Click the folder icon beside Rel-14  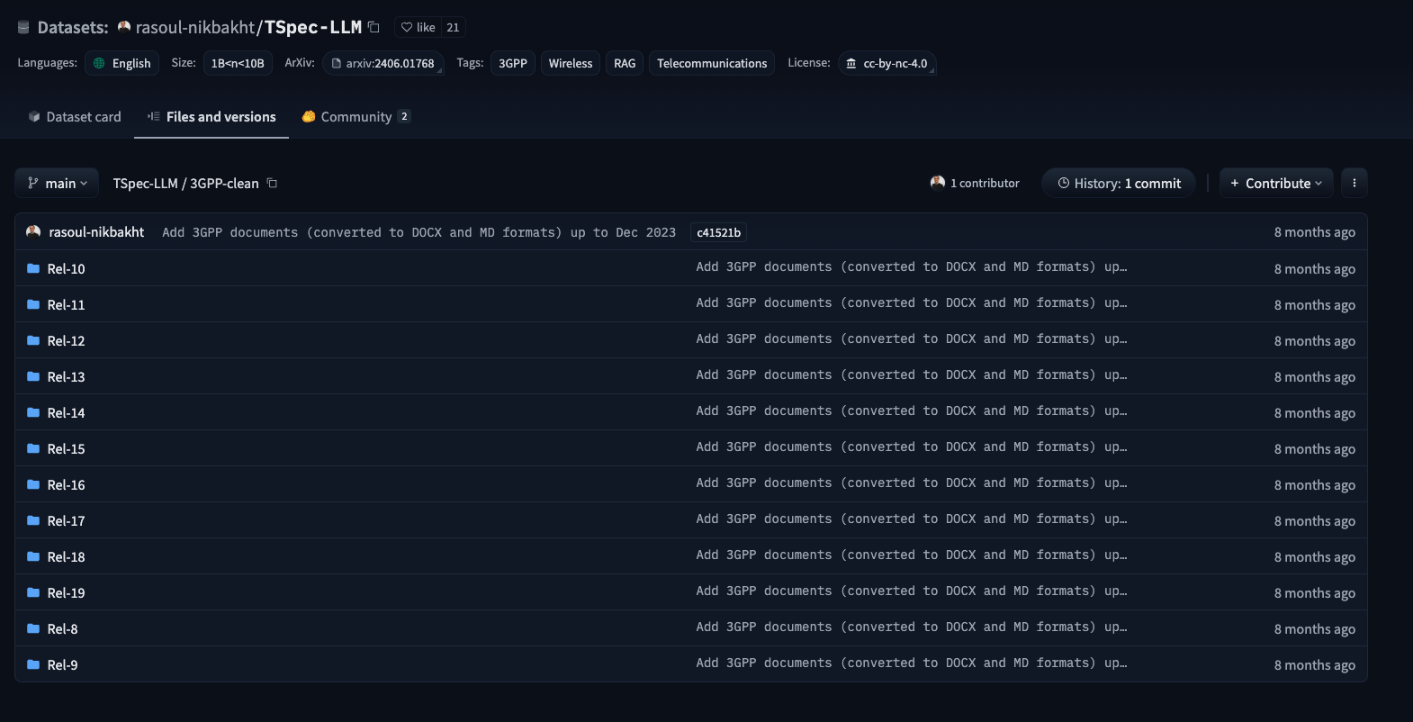[x=33, y=412]
